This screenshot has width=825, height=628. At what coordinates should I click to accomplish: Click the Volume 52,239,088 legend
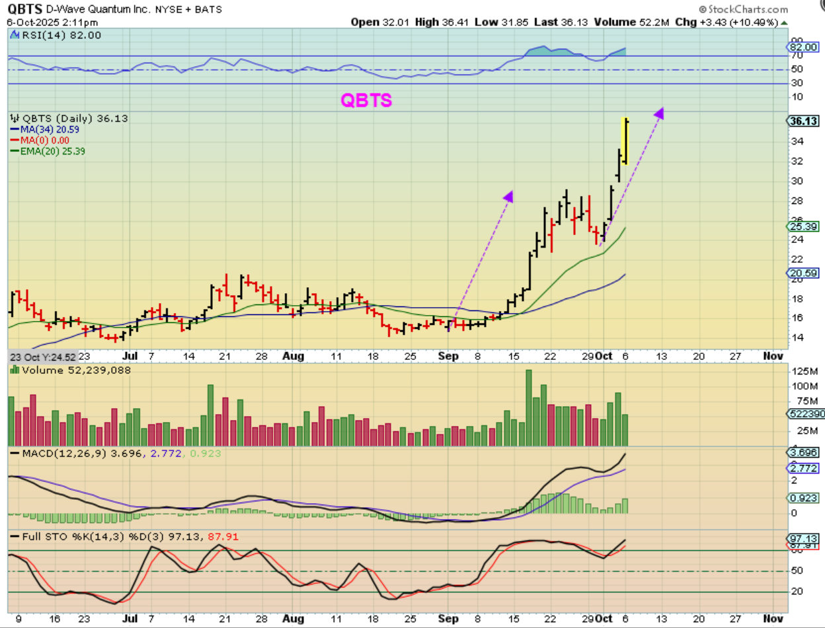click(x=70, y=370)
